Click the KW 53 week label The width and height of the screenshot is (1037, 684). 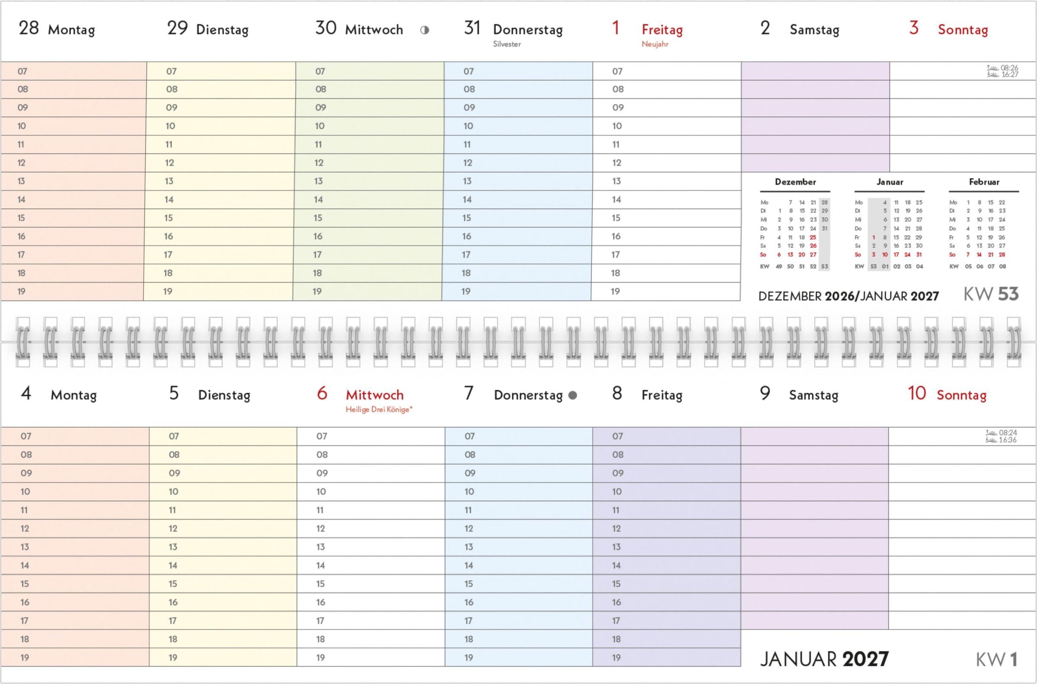tap(991, 294)
